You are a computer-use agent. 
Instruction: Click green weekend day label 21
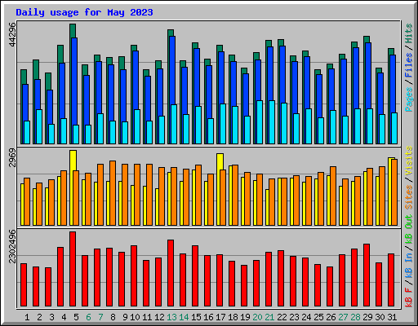click(269, 317)
